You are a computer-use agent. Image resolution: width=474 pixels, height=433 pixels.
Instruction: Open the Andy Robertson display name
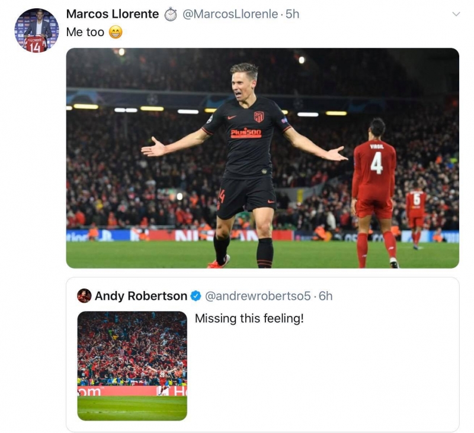pos(141,296)
